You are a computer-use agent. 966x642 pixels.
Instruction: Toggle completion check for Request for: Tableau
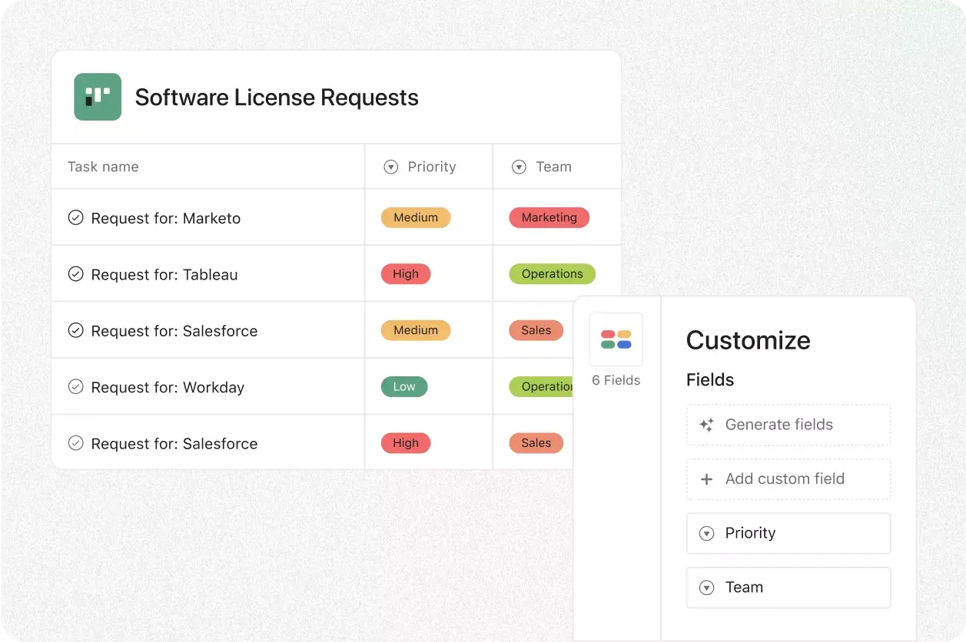[75, 274]
